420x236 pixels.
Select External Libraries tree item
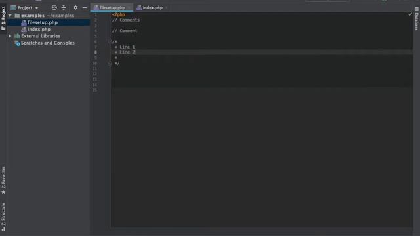[x=41, y=36]
